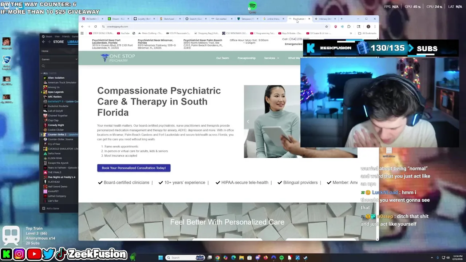The width and height of the screenshot is (466, 262).
Task: Click the Steam library search magnifier
Action: (x=43, y=66)
